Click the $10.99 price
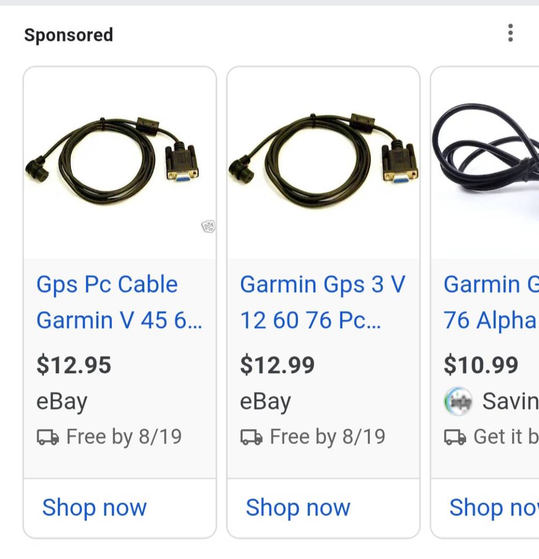 (x=481, y=365)
